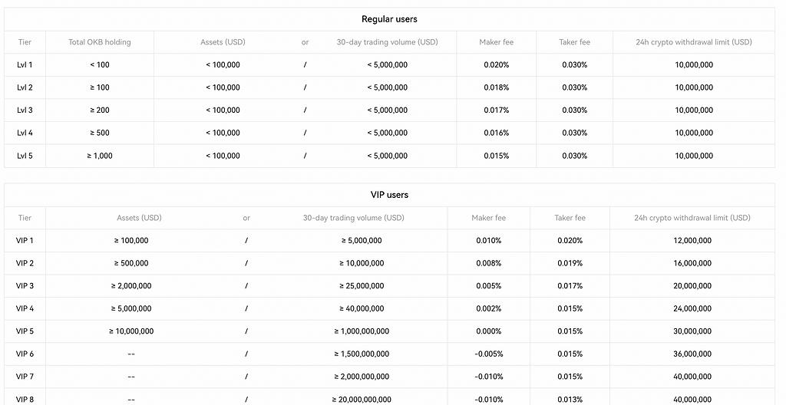Image resolution: width=786 pixels, height=405 pixels.
Task: Click the 0.013% taker fee for VIP 8
Action: (570, 400)
